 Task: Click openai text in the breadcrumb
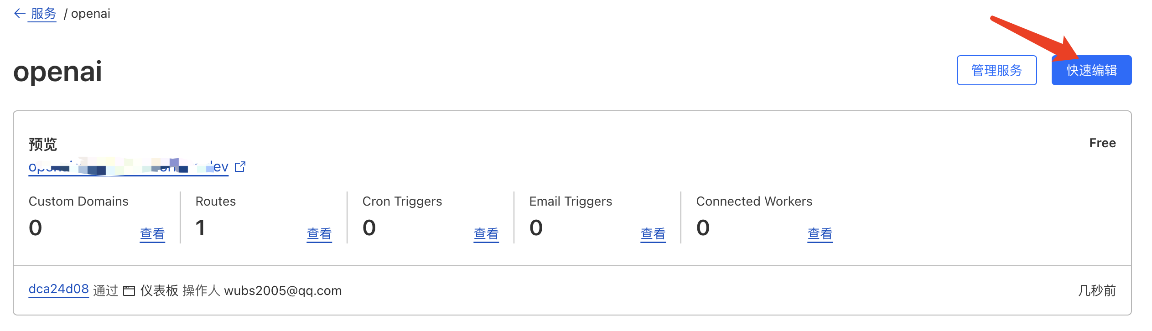pos(90,14)
